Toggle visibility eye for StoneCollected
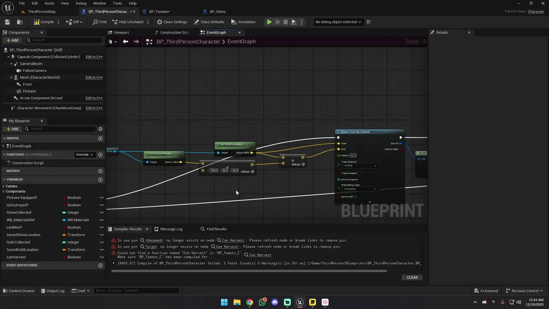Screen dimensions: 549x309 102,212
